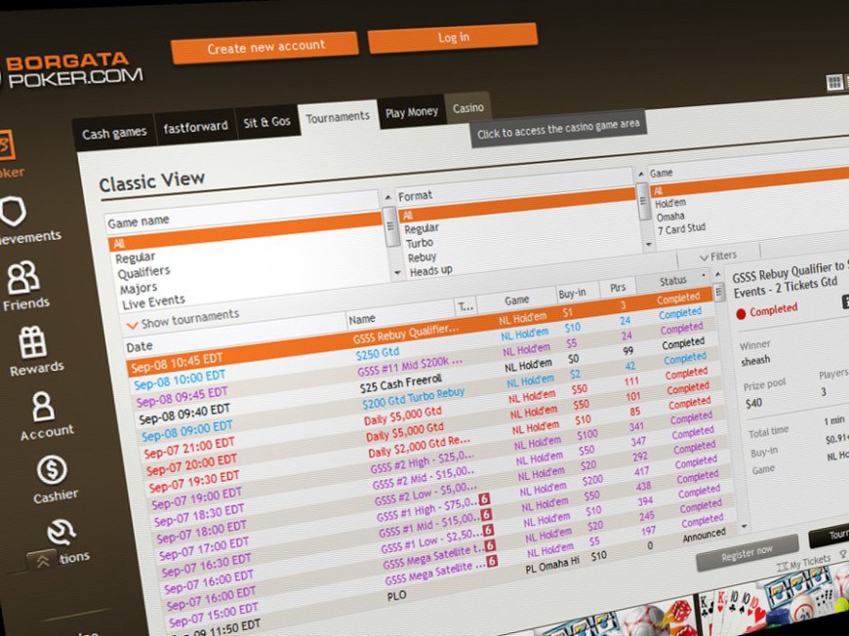This screenshot has height=636, width=849.
Task: Click the Format list scrollbar handle
Action: (644, 201)
